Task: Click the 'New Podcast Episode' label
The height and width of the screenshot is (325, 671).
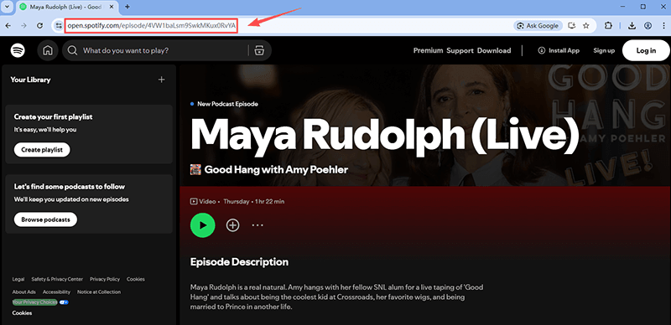Action: point(227,104)
